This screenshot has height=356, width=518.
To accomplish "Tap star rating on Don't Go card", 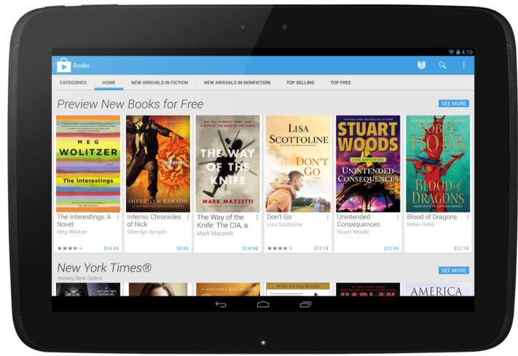I will [280, 248].
